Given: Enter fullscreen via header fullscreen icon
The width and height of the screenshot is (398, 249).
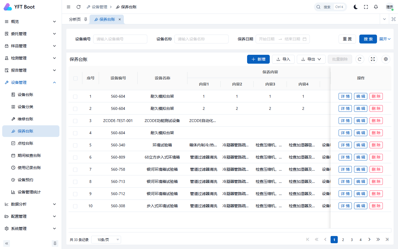Looking at the screenshot, I should [366, 7].
